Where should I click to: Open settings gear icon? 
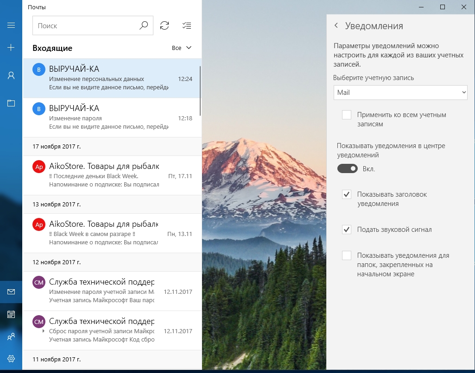click(x=11, y=359)
